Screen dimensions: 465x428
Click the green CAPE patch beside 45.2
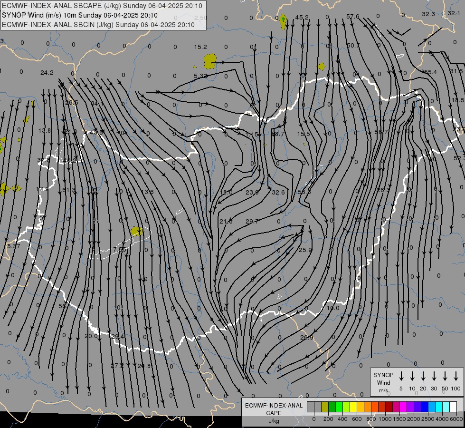coord(283,21)
